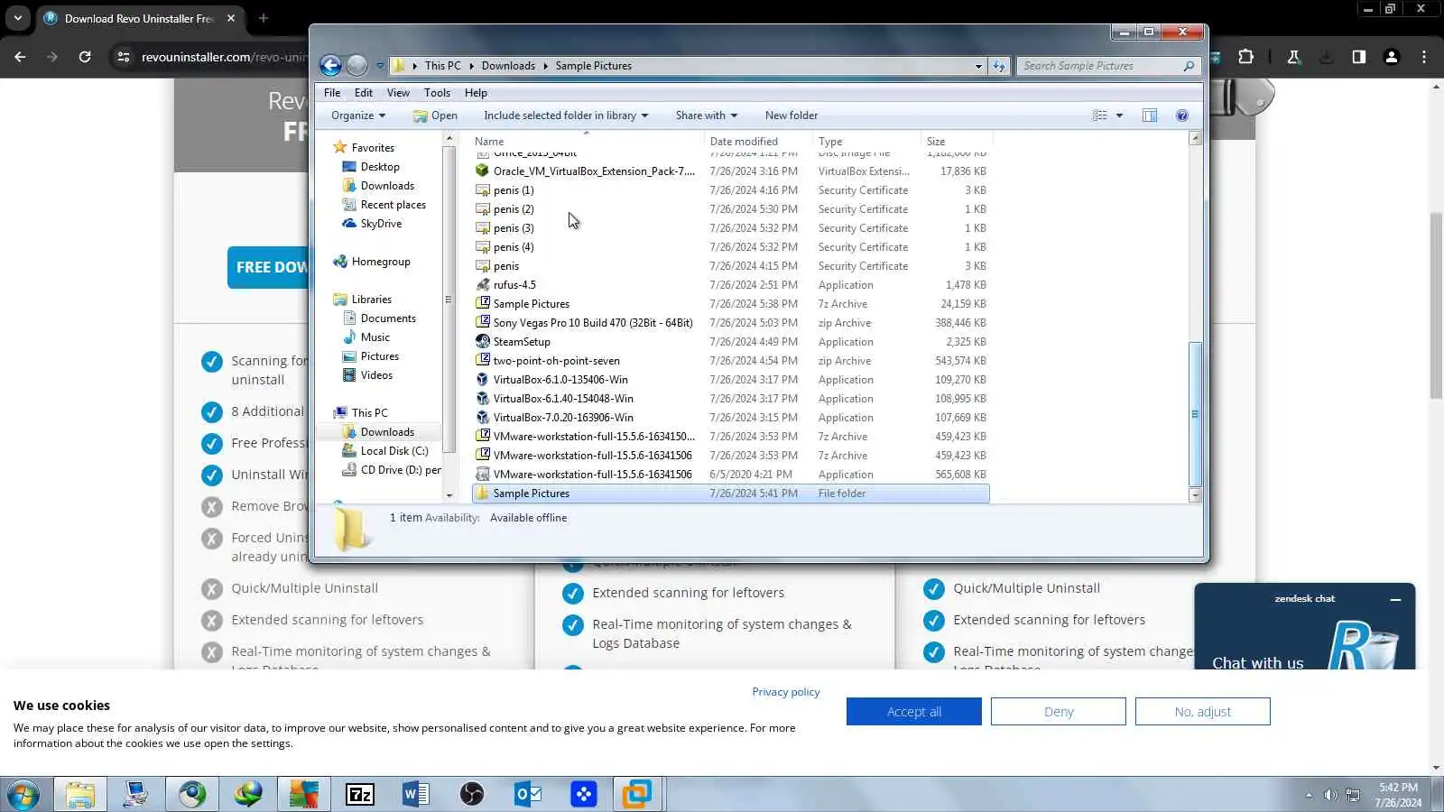The image size is (1444, 812).
Task: Open Explorer help via the question-mark icon
Action: pos(1182,115)
